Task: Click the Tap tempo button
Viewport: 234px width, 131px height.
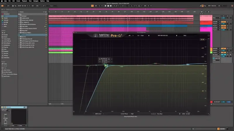Action: point(16,6)
